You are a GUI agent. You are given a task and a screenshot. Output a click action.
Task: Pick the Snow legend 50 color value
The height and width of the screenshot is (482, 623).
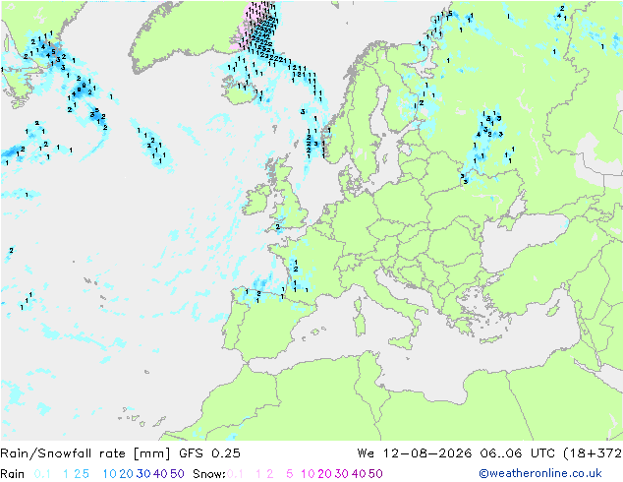(375, 474)
